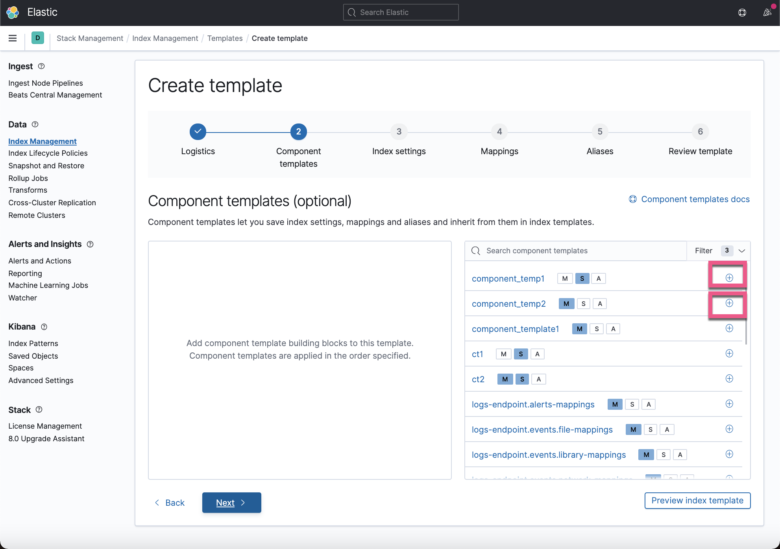Add ct2 using its plus icon

pyautogui.click(x=729, y=379)
